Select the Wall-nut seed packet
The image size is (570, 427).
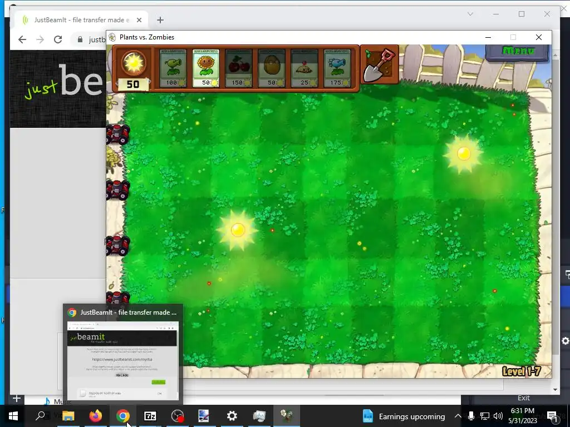[272, 68]
